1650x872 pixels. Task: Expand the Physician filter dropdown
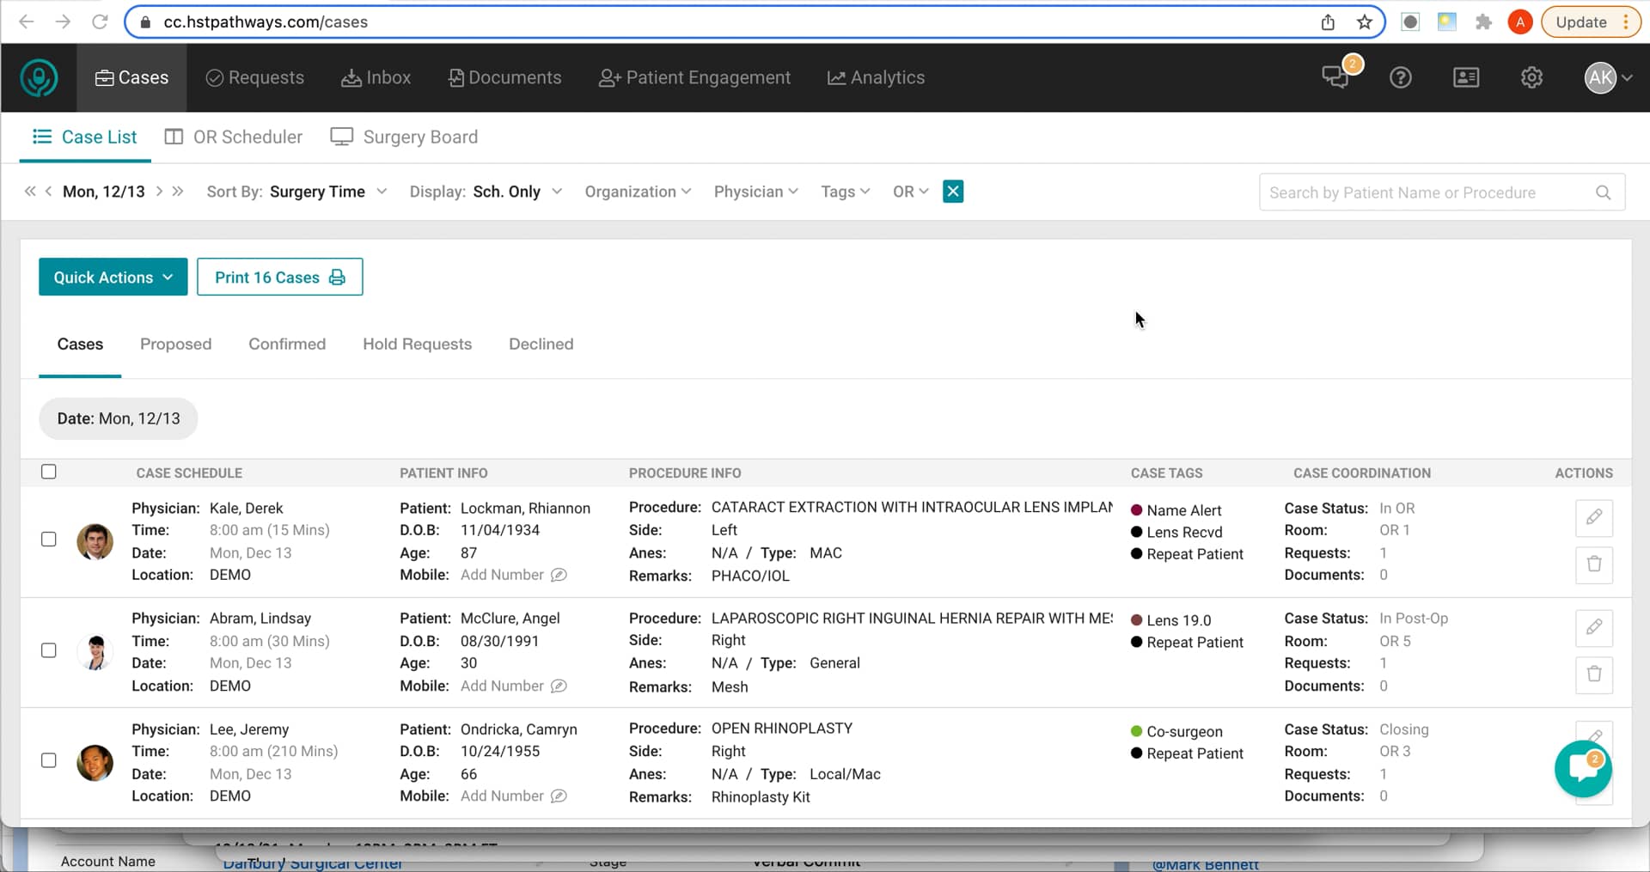(x=755, y=192)
